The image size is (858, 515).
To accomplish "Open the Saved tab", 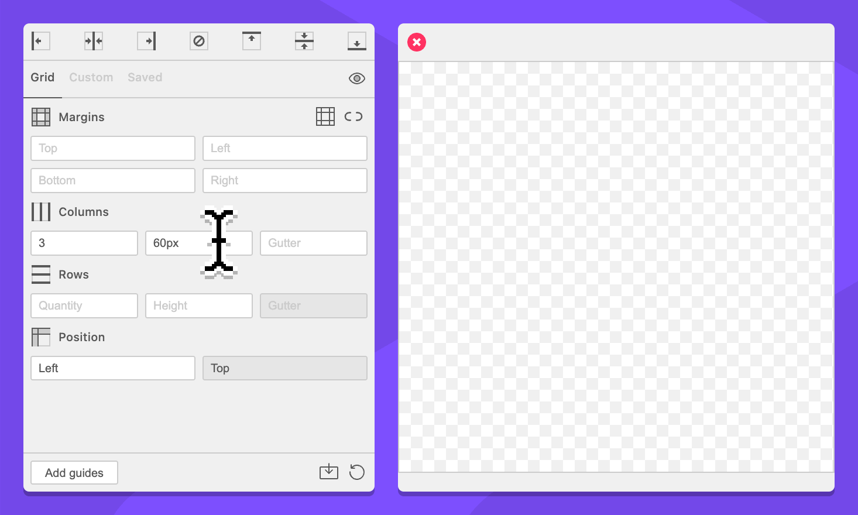I will (x=145, y=77).
